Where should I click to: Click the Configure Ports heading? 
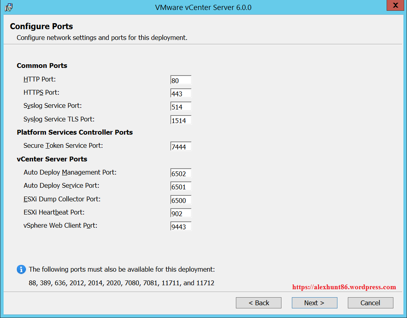click(42, 26)
